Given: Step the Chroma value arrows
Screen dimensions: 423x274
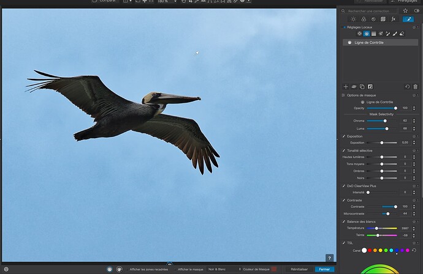Looking at the screenshot, I should [x=414, y=121].
